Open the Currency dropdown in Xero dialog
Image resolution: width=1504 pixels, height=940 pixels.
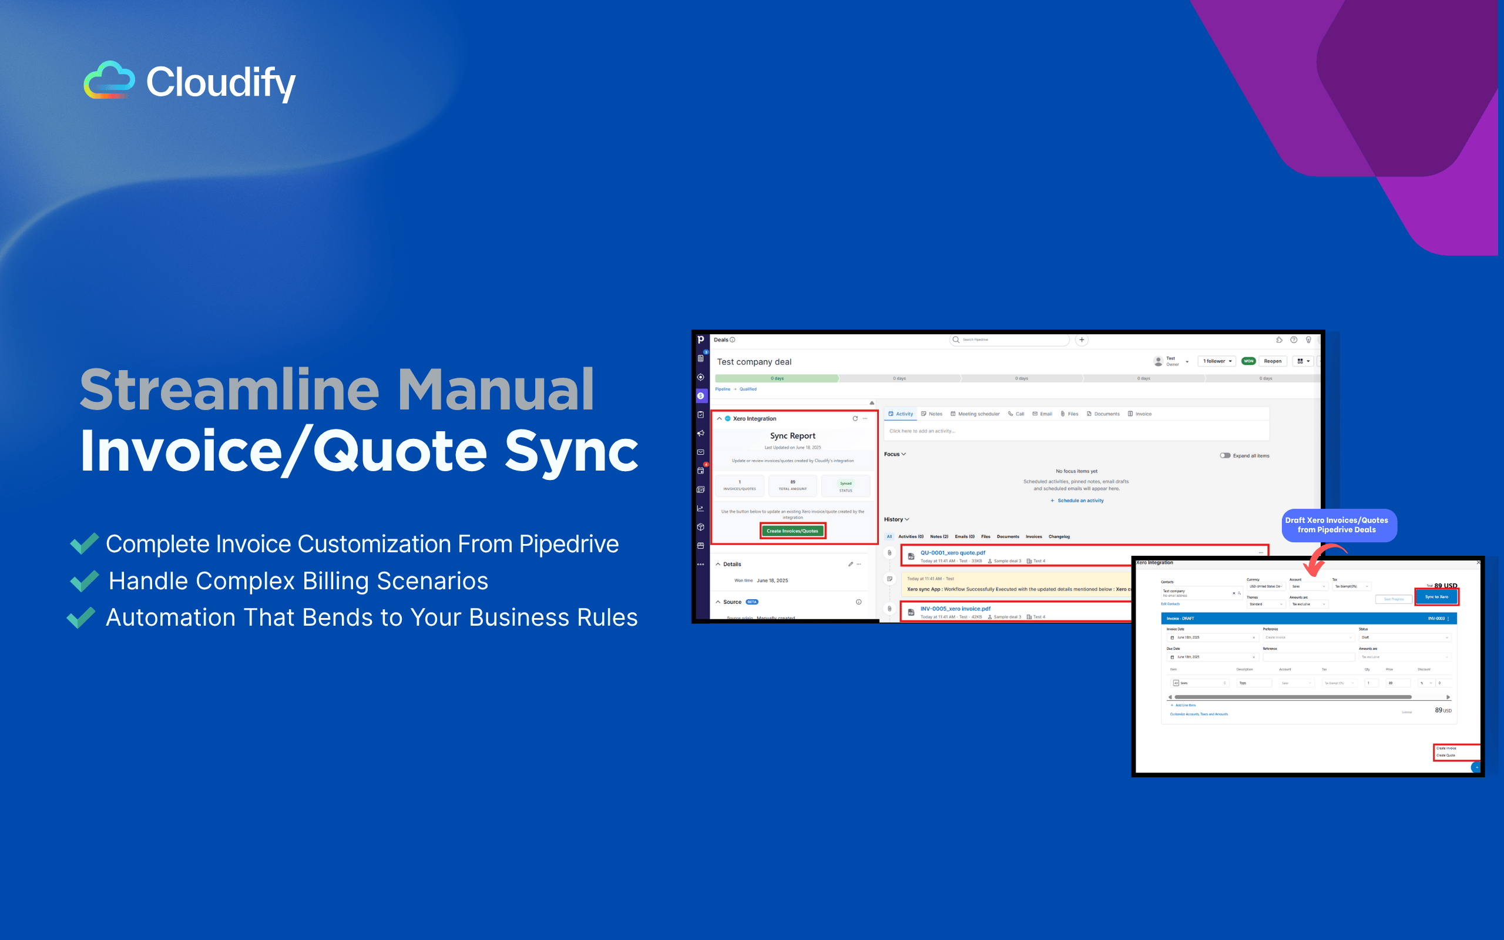1265,586
